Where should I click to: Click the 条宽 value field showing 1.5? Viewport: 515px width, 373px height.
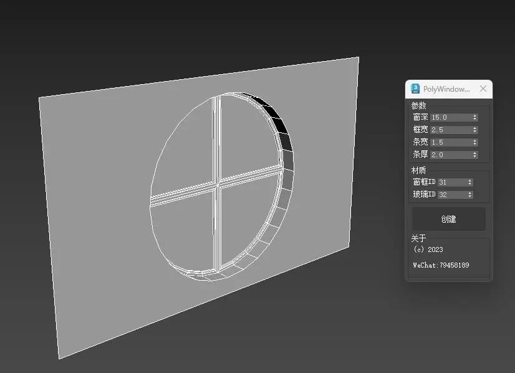[446, 142]
